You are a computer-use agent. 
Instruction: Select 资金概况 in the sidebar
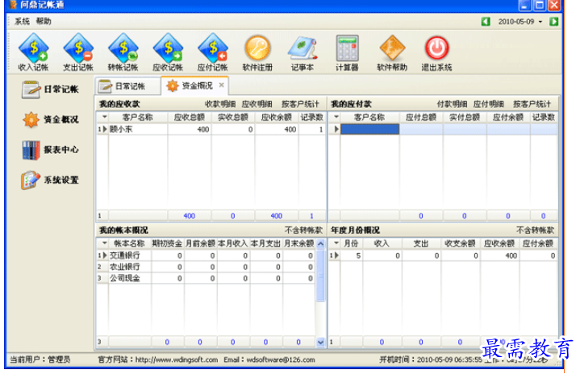pos(50,119)
